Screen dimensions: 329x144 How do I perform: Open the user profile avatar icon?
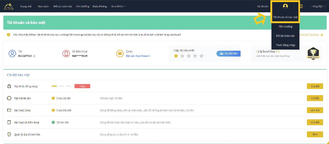tap(285, 6)
